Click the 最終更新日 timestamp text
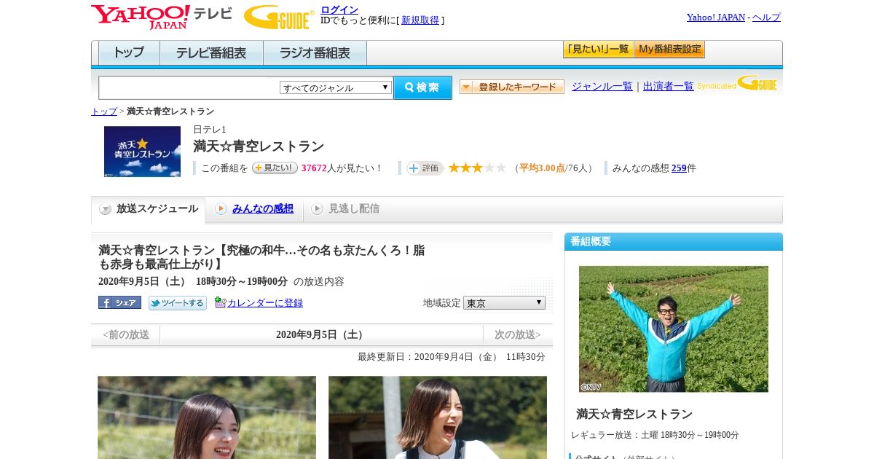Viewport: 874px width, 459px height. [x=452, y=357]
